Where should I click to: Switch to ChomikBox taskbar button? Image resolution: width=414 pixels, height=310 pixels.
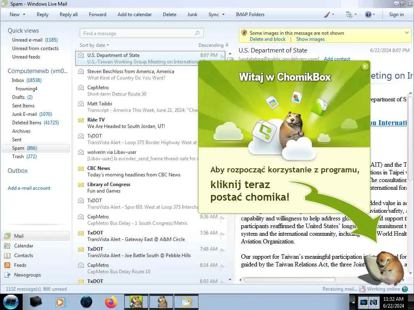(136, 302)
